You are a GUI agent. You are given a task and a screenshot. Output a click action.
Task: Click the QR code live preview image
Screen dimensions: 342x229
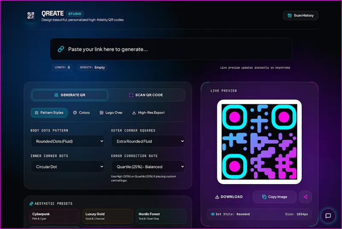coord(259,142)
